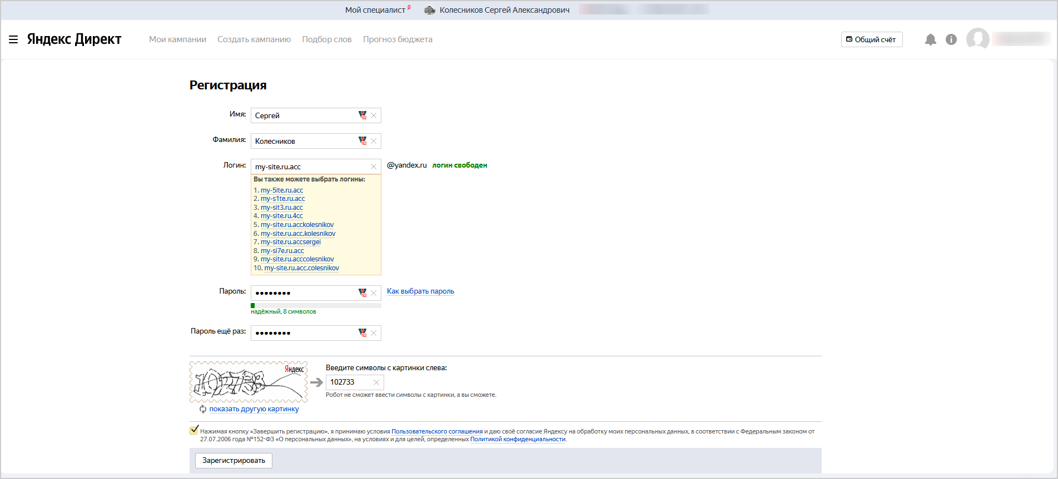Click Колесников Сергей Александрович name
Image resolution: width=1058 pixels, height=479 pixels.
point(504,10)
